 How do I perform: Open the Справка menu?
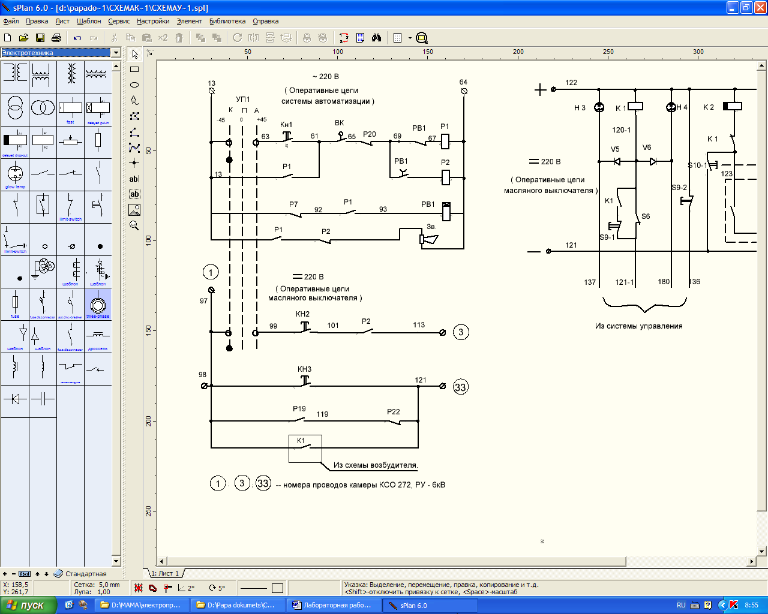266,21
